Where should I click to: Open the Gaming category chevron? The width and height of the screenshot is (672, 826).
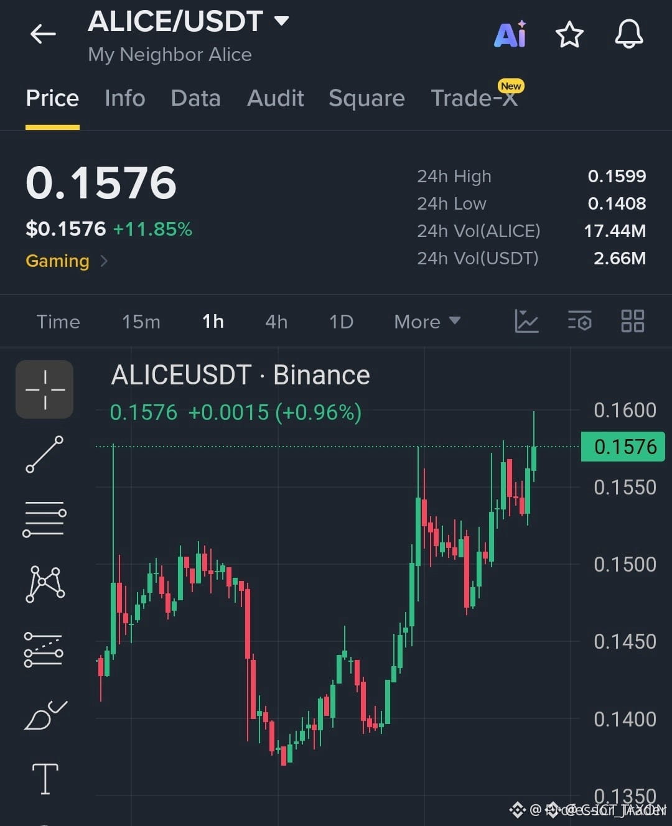point(104,261)
